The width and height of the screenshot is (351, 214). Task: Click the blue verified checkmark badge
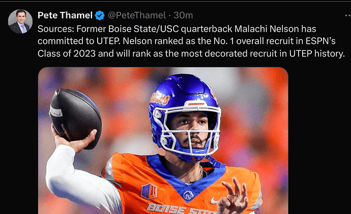click(x=100, y=15)
